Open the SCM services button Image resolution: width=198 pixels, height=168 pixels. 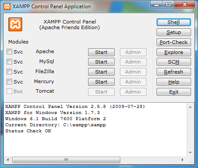click(x=174, y=62)
